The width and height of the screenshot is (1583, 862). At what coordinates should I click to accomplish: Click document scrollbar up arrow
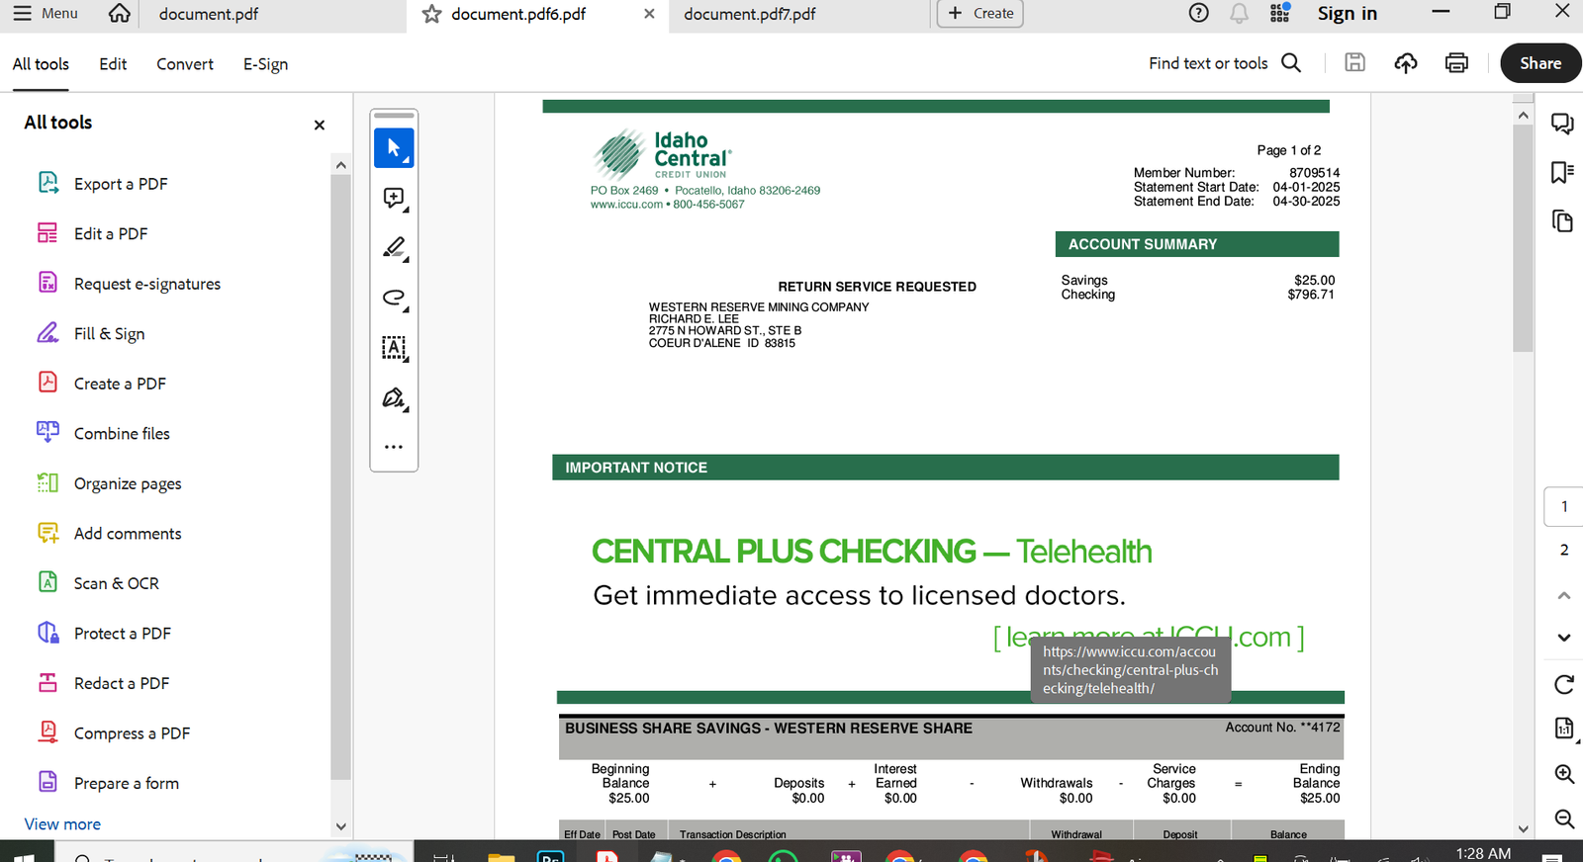pos(1523,117)
